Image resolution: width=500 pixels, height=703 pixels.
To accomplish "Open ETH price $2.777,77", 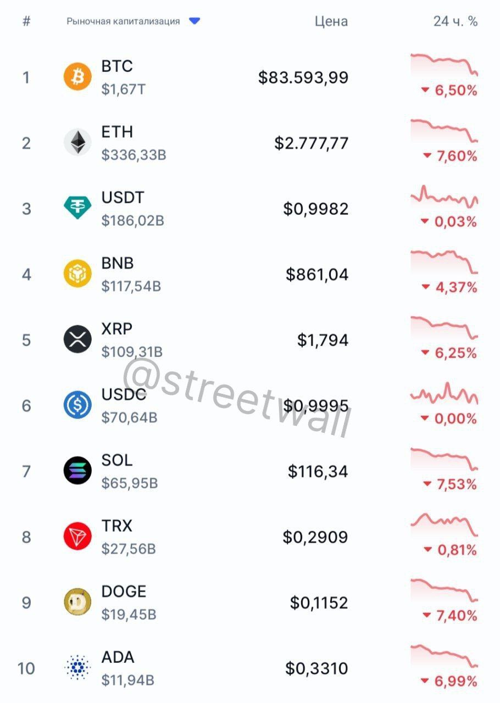I will (312, 143).
